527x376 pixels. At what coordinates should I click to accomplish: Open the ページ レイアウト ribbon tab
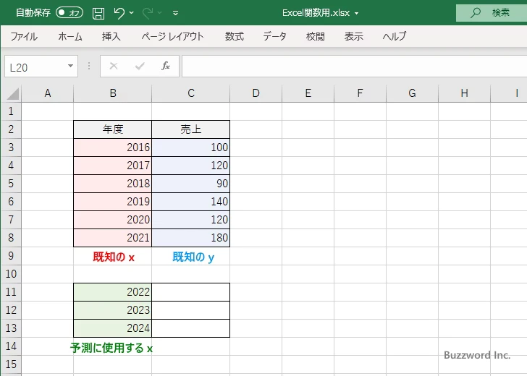click(x=172, y=36)
